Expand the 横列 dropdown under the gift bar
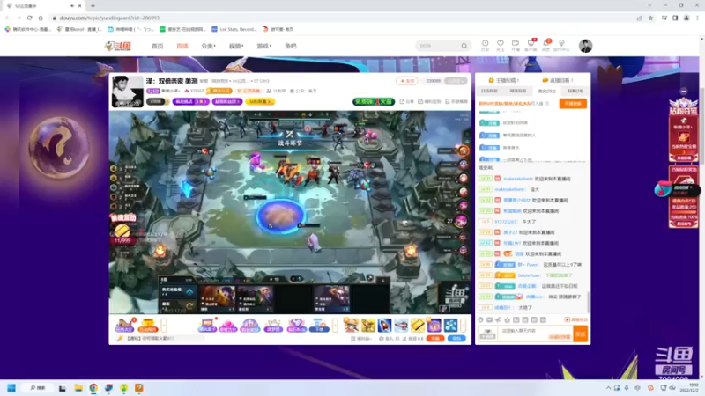Viewport: 705px width, 396px height. [x=361, y=339]
